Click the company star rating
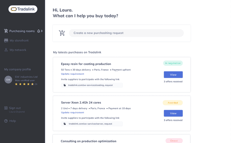 [x=24, y=84]
